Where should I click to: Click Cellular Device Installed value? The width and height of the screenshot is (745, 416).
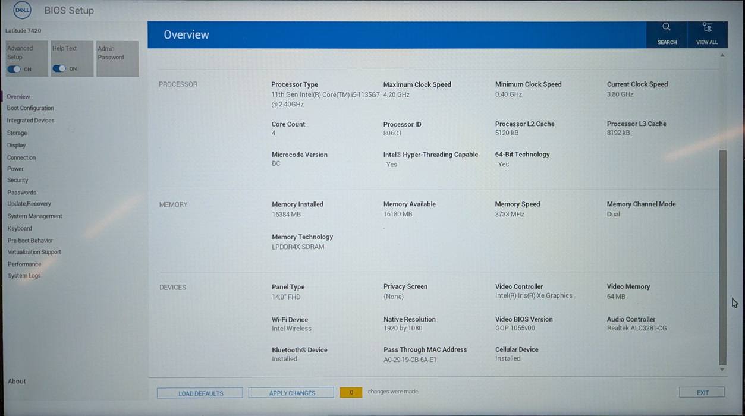pyautogui.click(x=508, y=359)
